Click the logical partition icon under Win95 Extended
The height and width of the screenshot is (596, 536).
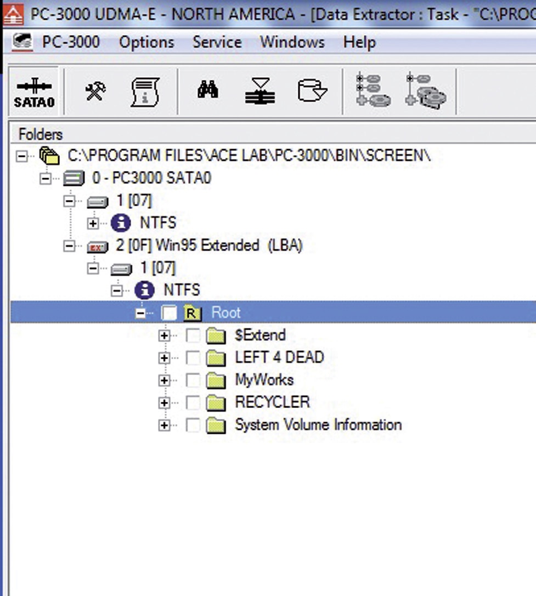tap(121, 269)
